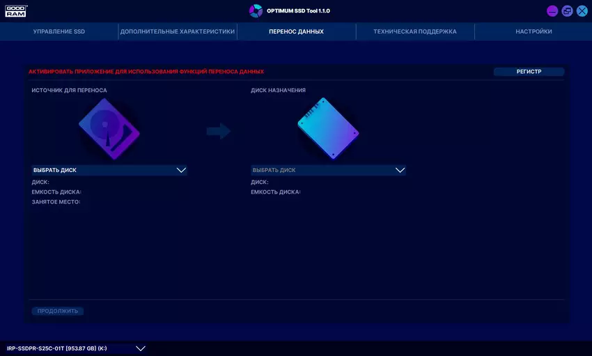Open the 'НАСТРОЙКИ' tab
The width and height of the screenshot is (592, 356).
click(533, 31)
